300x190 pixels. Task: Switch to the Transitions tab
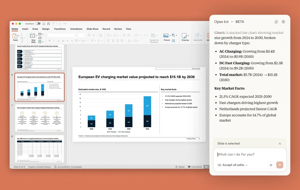pos(60,29)
